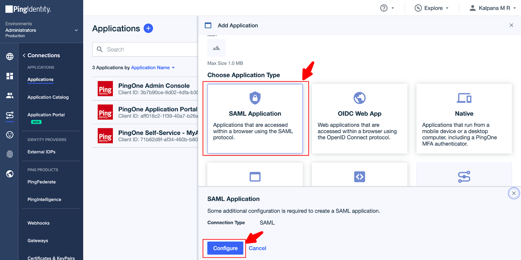Click into the applications Search field
The height and width of the screenshot is (260, 521).
click(145, 50)
